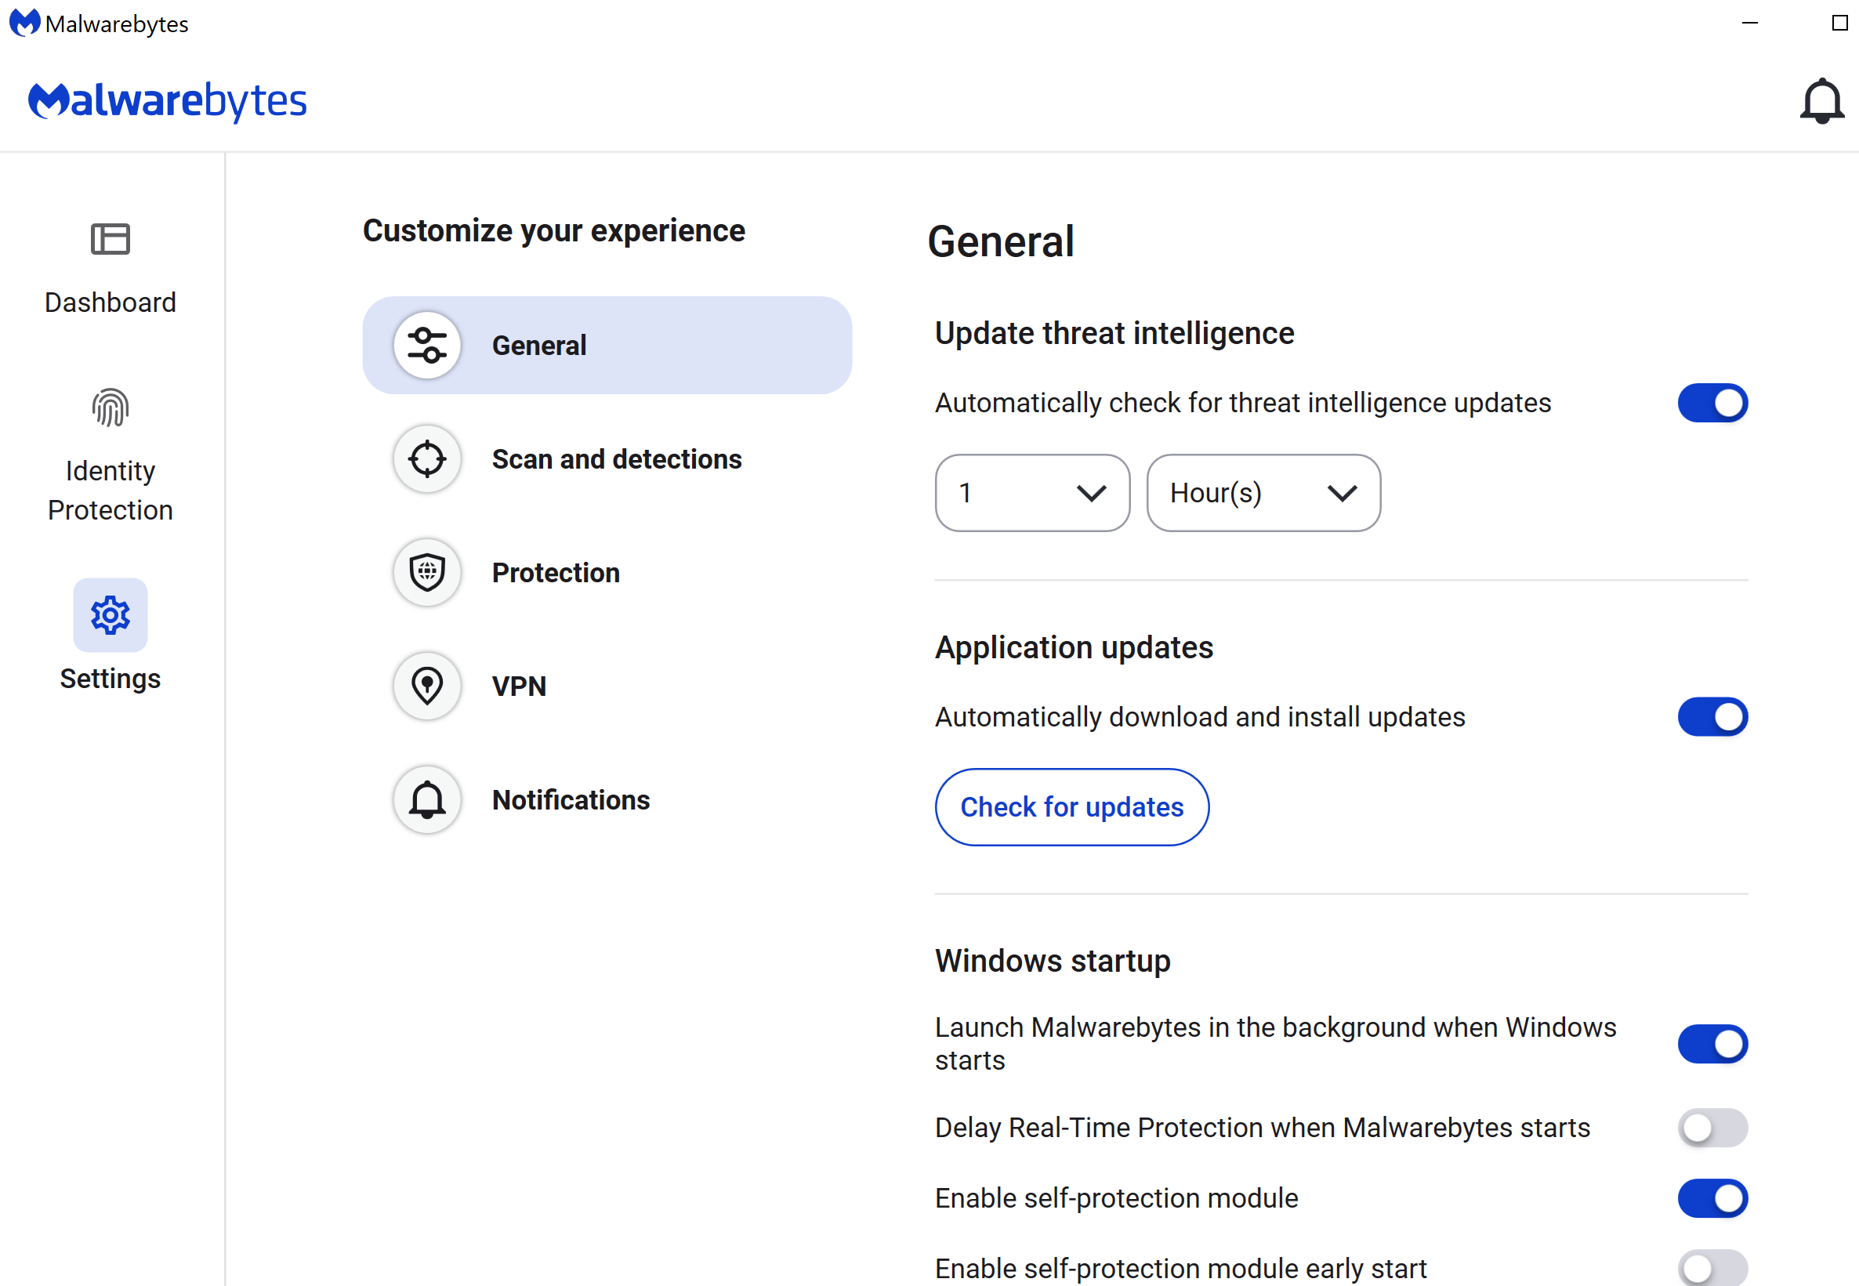
Task: Click the 'Windows startup' heading
Action: [x=1053, y=962]
